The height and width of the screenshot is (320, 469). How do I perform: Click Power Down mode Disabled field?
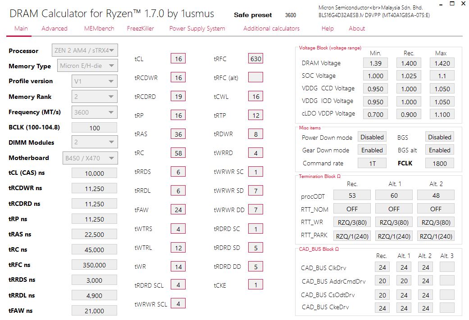pos(372,137)
